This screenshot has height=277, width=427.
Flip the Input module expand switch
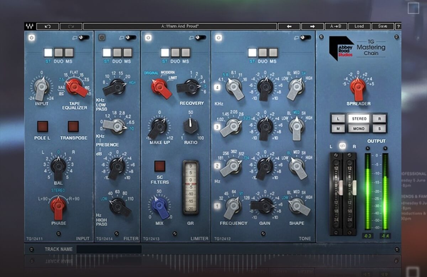tap(84, 37)
